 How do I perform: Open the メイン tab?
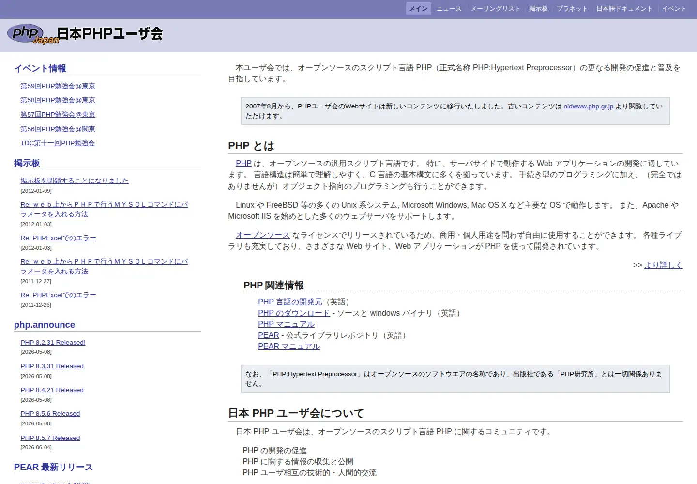(418, 9)
